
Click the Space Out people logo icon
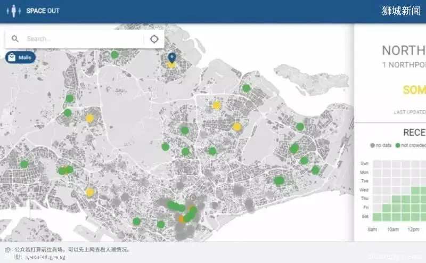(14, 11)
